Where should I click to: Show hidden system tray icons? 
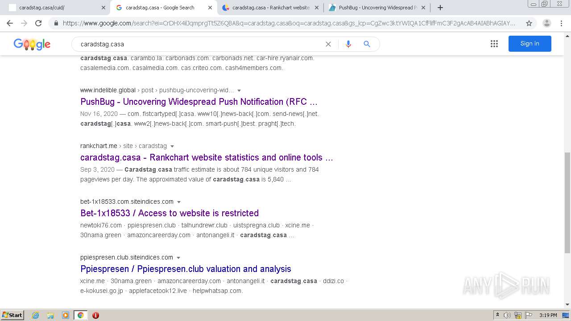click(497, 315)
